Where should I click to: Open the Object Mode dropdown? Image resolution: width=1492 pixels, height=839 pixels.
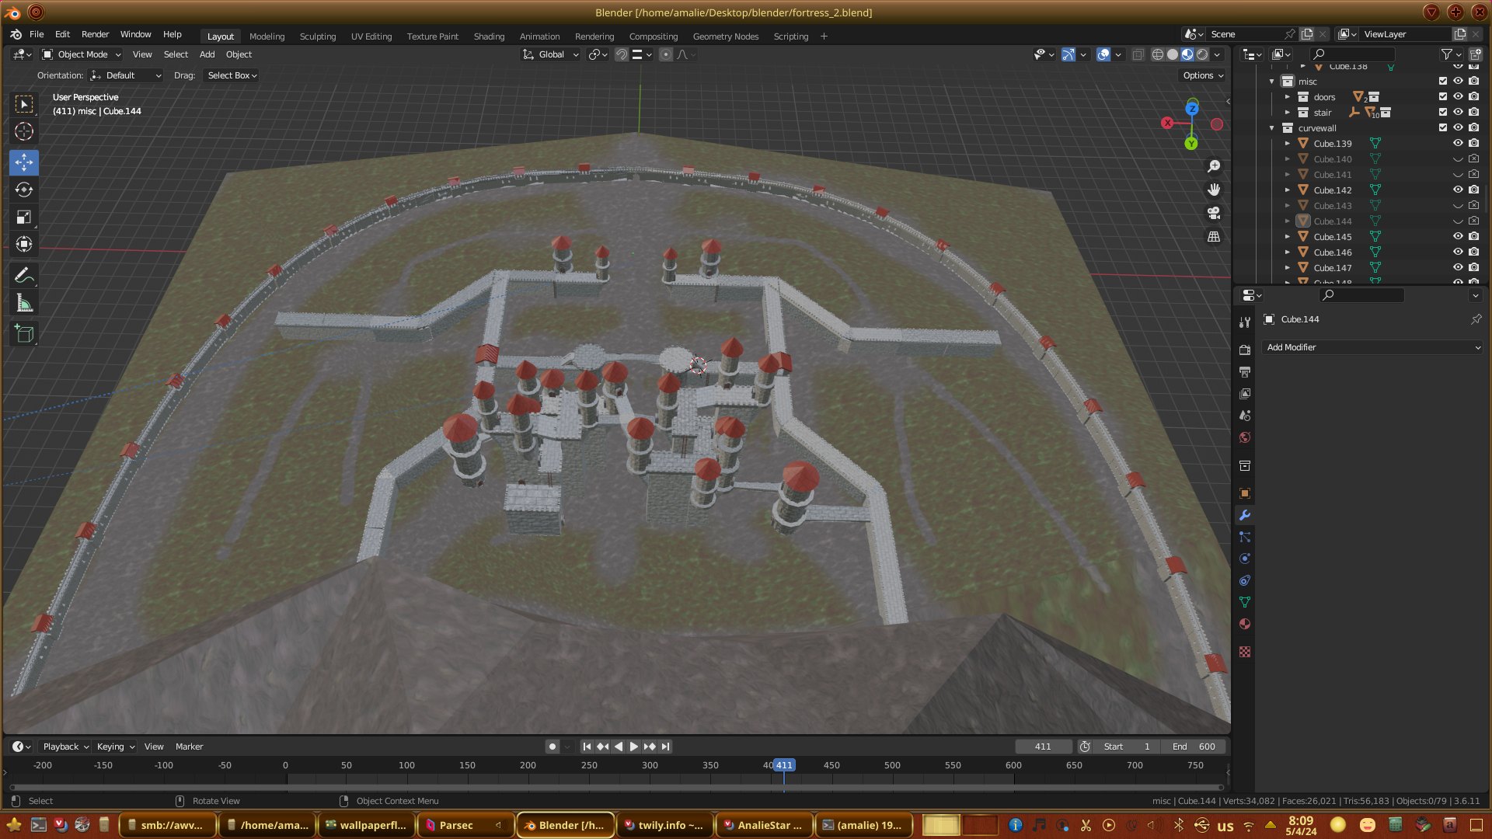pyautogui.click(x=82, y=54)
